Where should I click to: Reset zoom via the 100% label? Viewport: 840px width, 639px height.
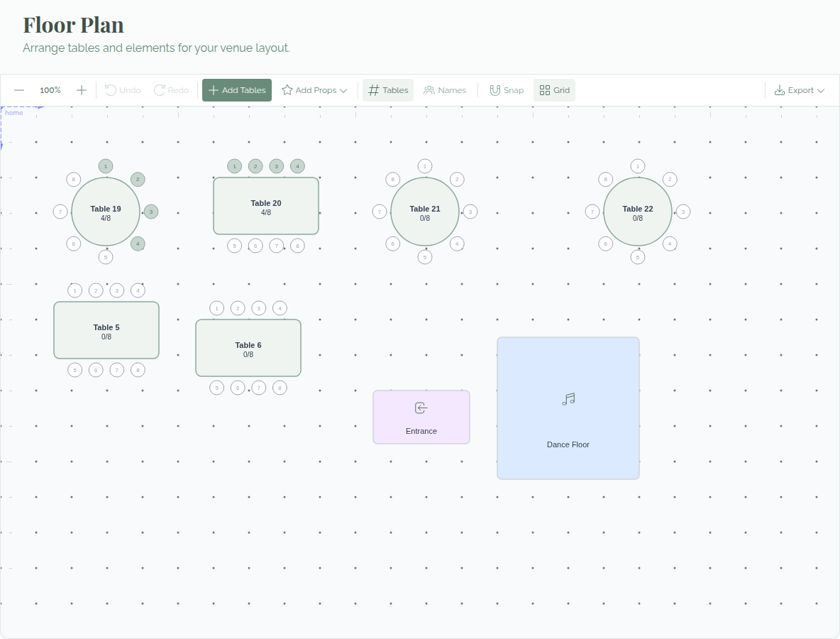[x=50, y=90]
